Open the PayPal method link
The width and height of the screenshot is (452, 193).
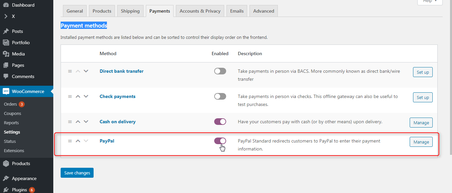coord(107,141)
